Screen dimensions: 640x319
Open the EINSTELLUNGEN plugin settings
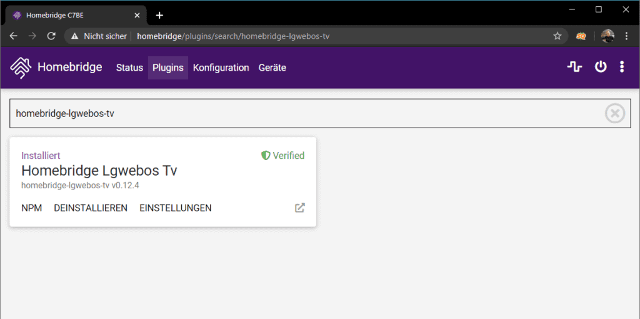176,208
